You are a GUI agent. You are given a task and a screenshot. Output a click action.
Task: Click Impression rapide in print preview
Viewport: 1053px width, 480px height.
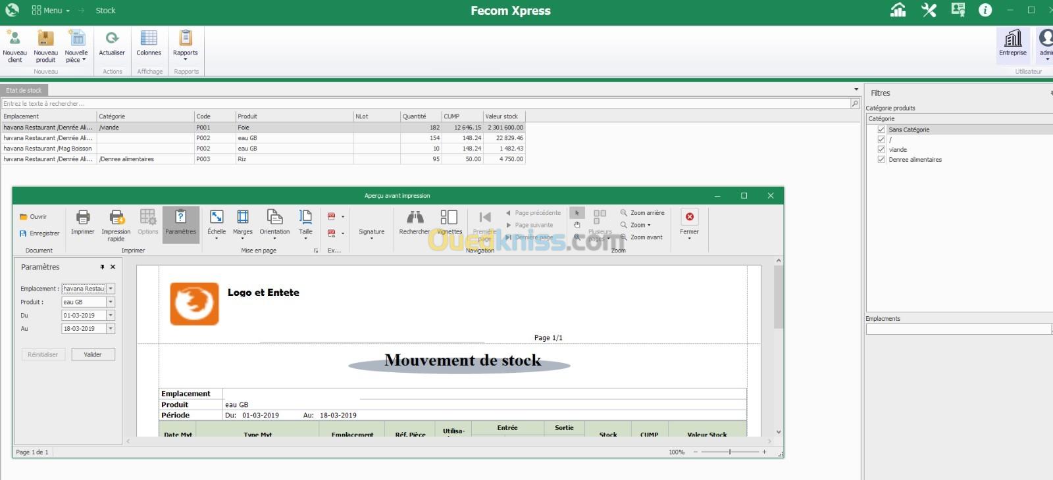coord(116,224)
